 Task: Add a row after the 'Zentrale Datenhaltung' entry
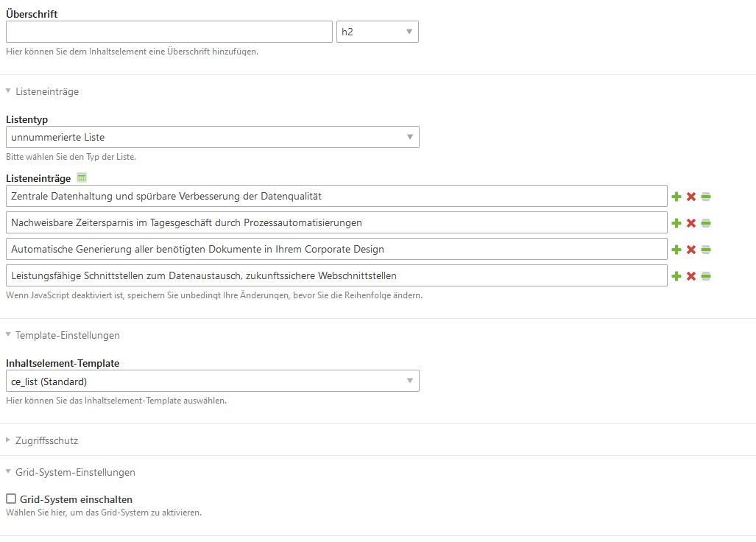[x=676, y=197]
